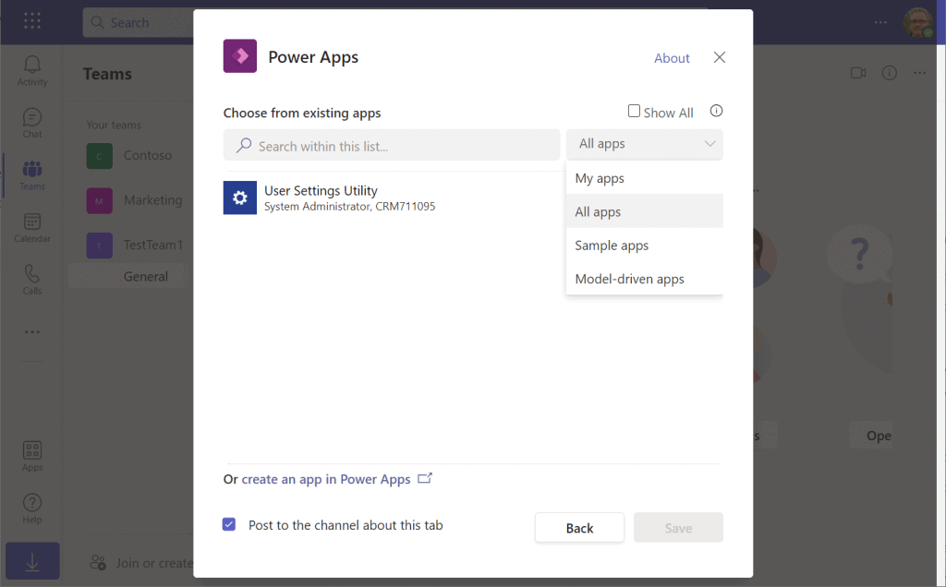Screen dimensions: 946x587
Task: Open the Calendar icon in sidebar
Action: pyautogui.click(x=32, y=227)
